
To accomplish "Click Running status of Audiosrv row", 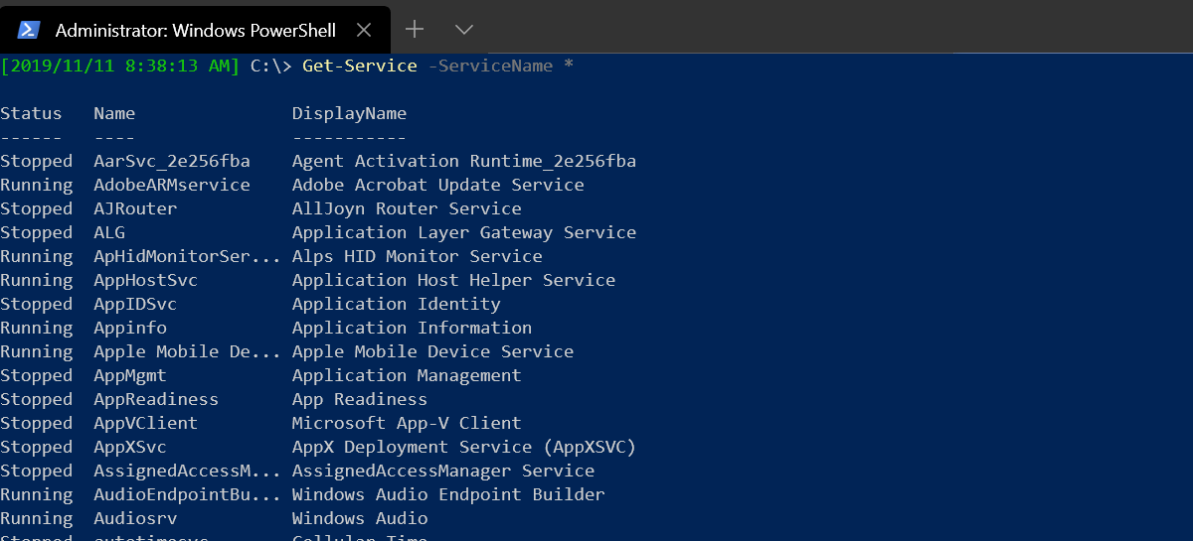I will point(36,518).
